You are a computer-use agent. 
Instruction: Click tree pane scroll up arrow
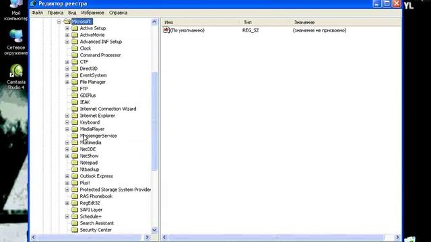pos(154,22)
